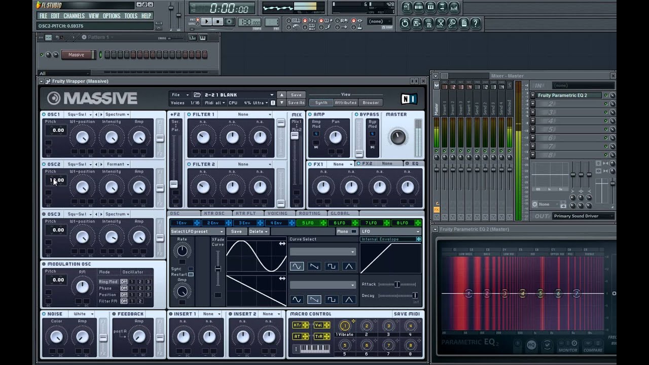Select the triangle curve in lower Curve Select

click(x=348, y=300)
